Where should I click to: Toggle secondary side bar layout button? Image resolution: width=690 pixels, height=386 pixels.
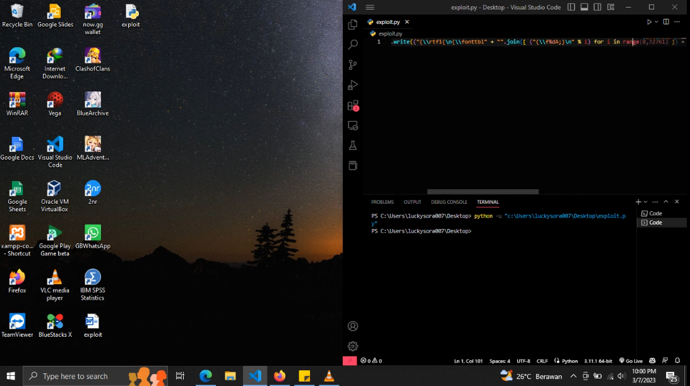coord(597,7)
